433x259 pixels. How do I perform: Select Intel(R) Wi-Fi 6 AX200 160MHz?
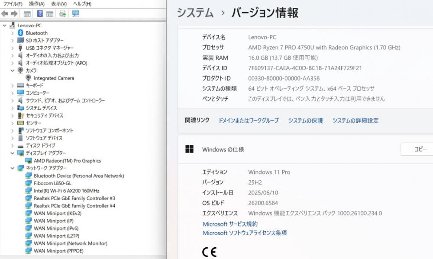pos(67,191)
